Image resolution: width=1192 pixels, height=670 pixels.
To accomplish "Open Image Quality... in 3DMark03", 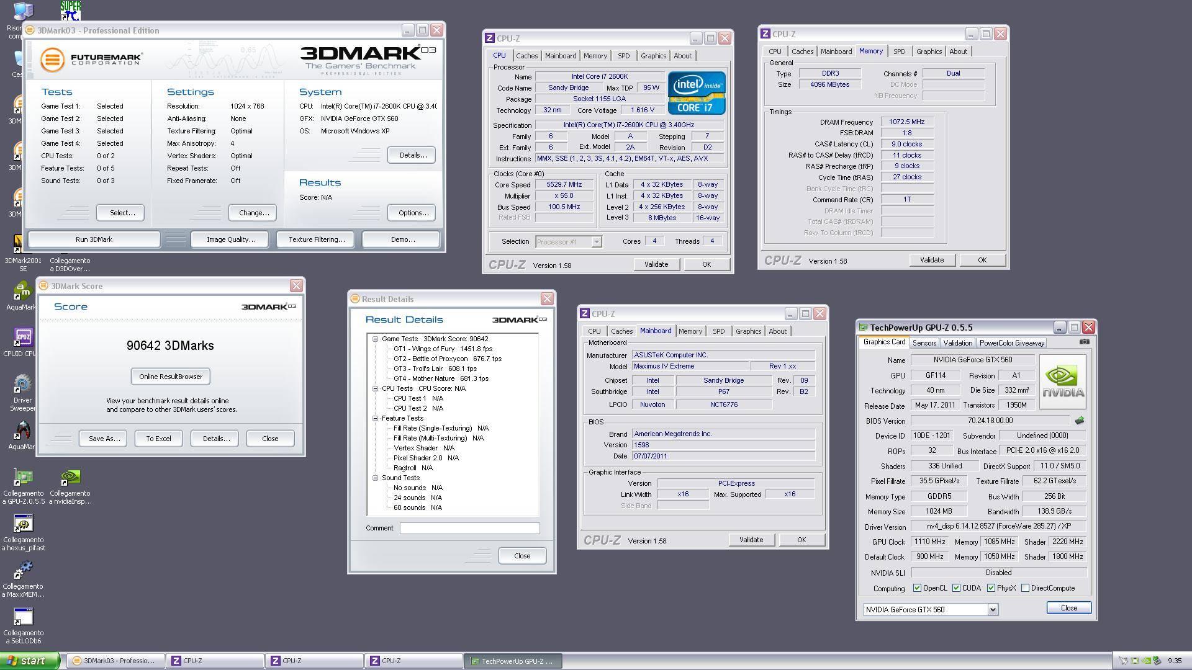I will click(x=231, y=239).
